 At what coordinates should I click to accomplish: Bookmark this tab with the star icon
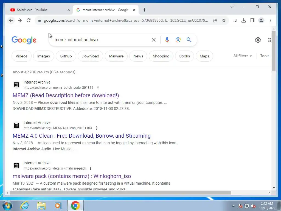224,20
